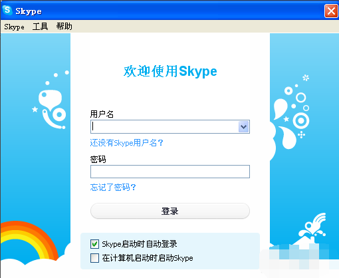Expand the 用户名 dropdown arrow
Image resolution: width=339 pixels, height=278 pixels.
click(244, 127)
